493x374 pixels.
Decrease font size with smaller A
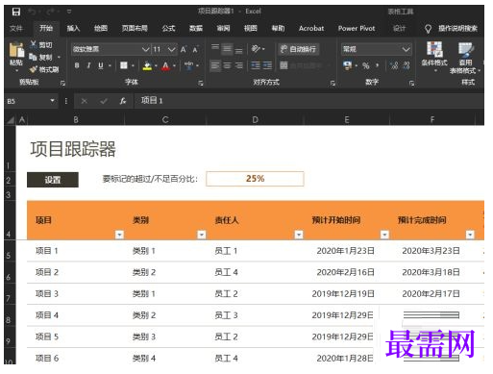(195, 50)
